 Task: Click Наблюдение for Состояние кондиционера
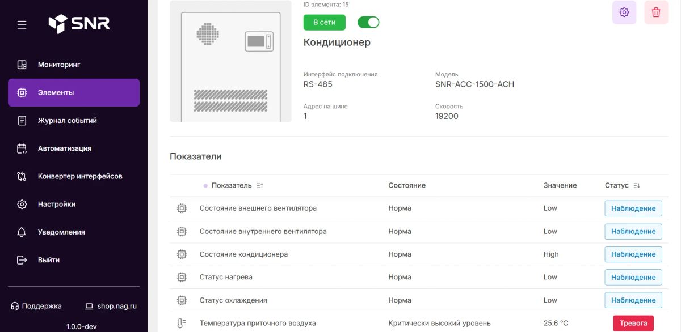point(633,254)
